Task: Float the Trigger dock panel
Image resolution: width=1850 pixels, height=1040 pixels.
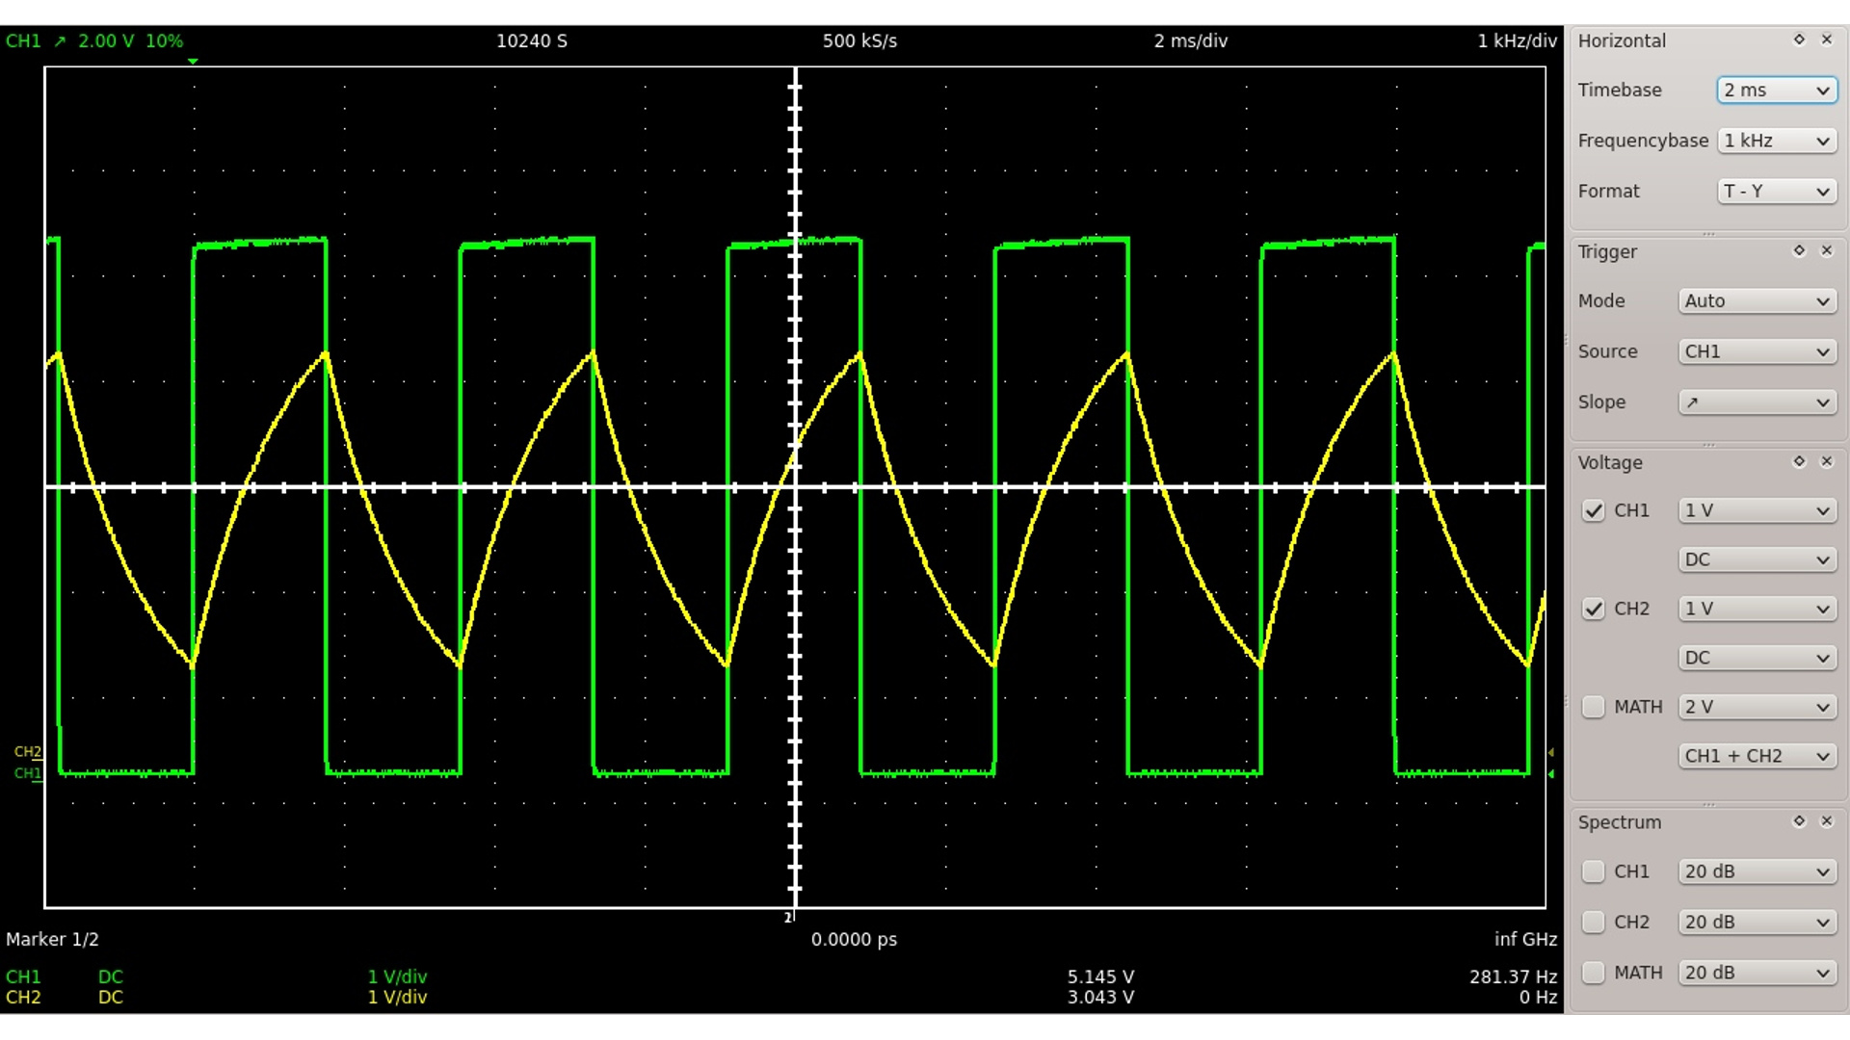Action: pyautogui.click(x=1799, y=250)
